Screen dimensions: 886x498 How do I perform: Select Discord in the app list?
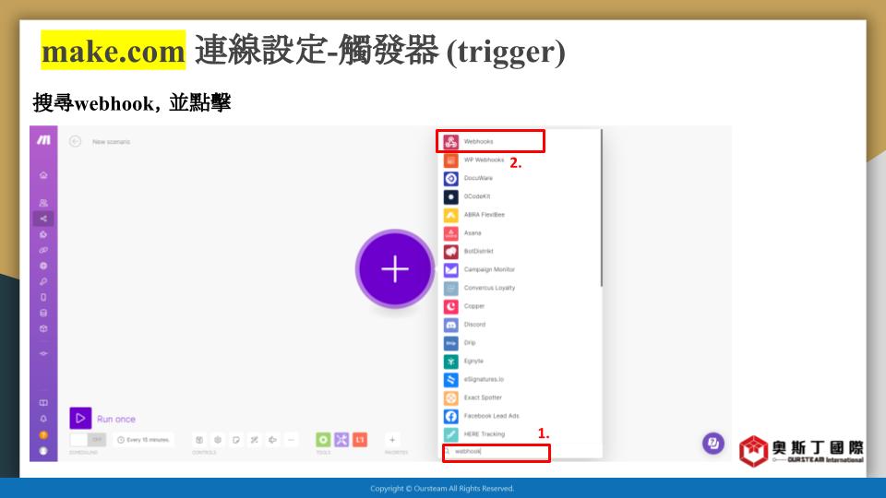[x=520, y=325]
